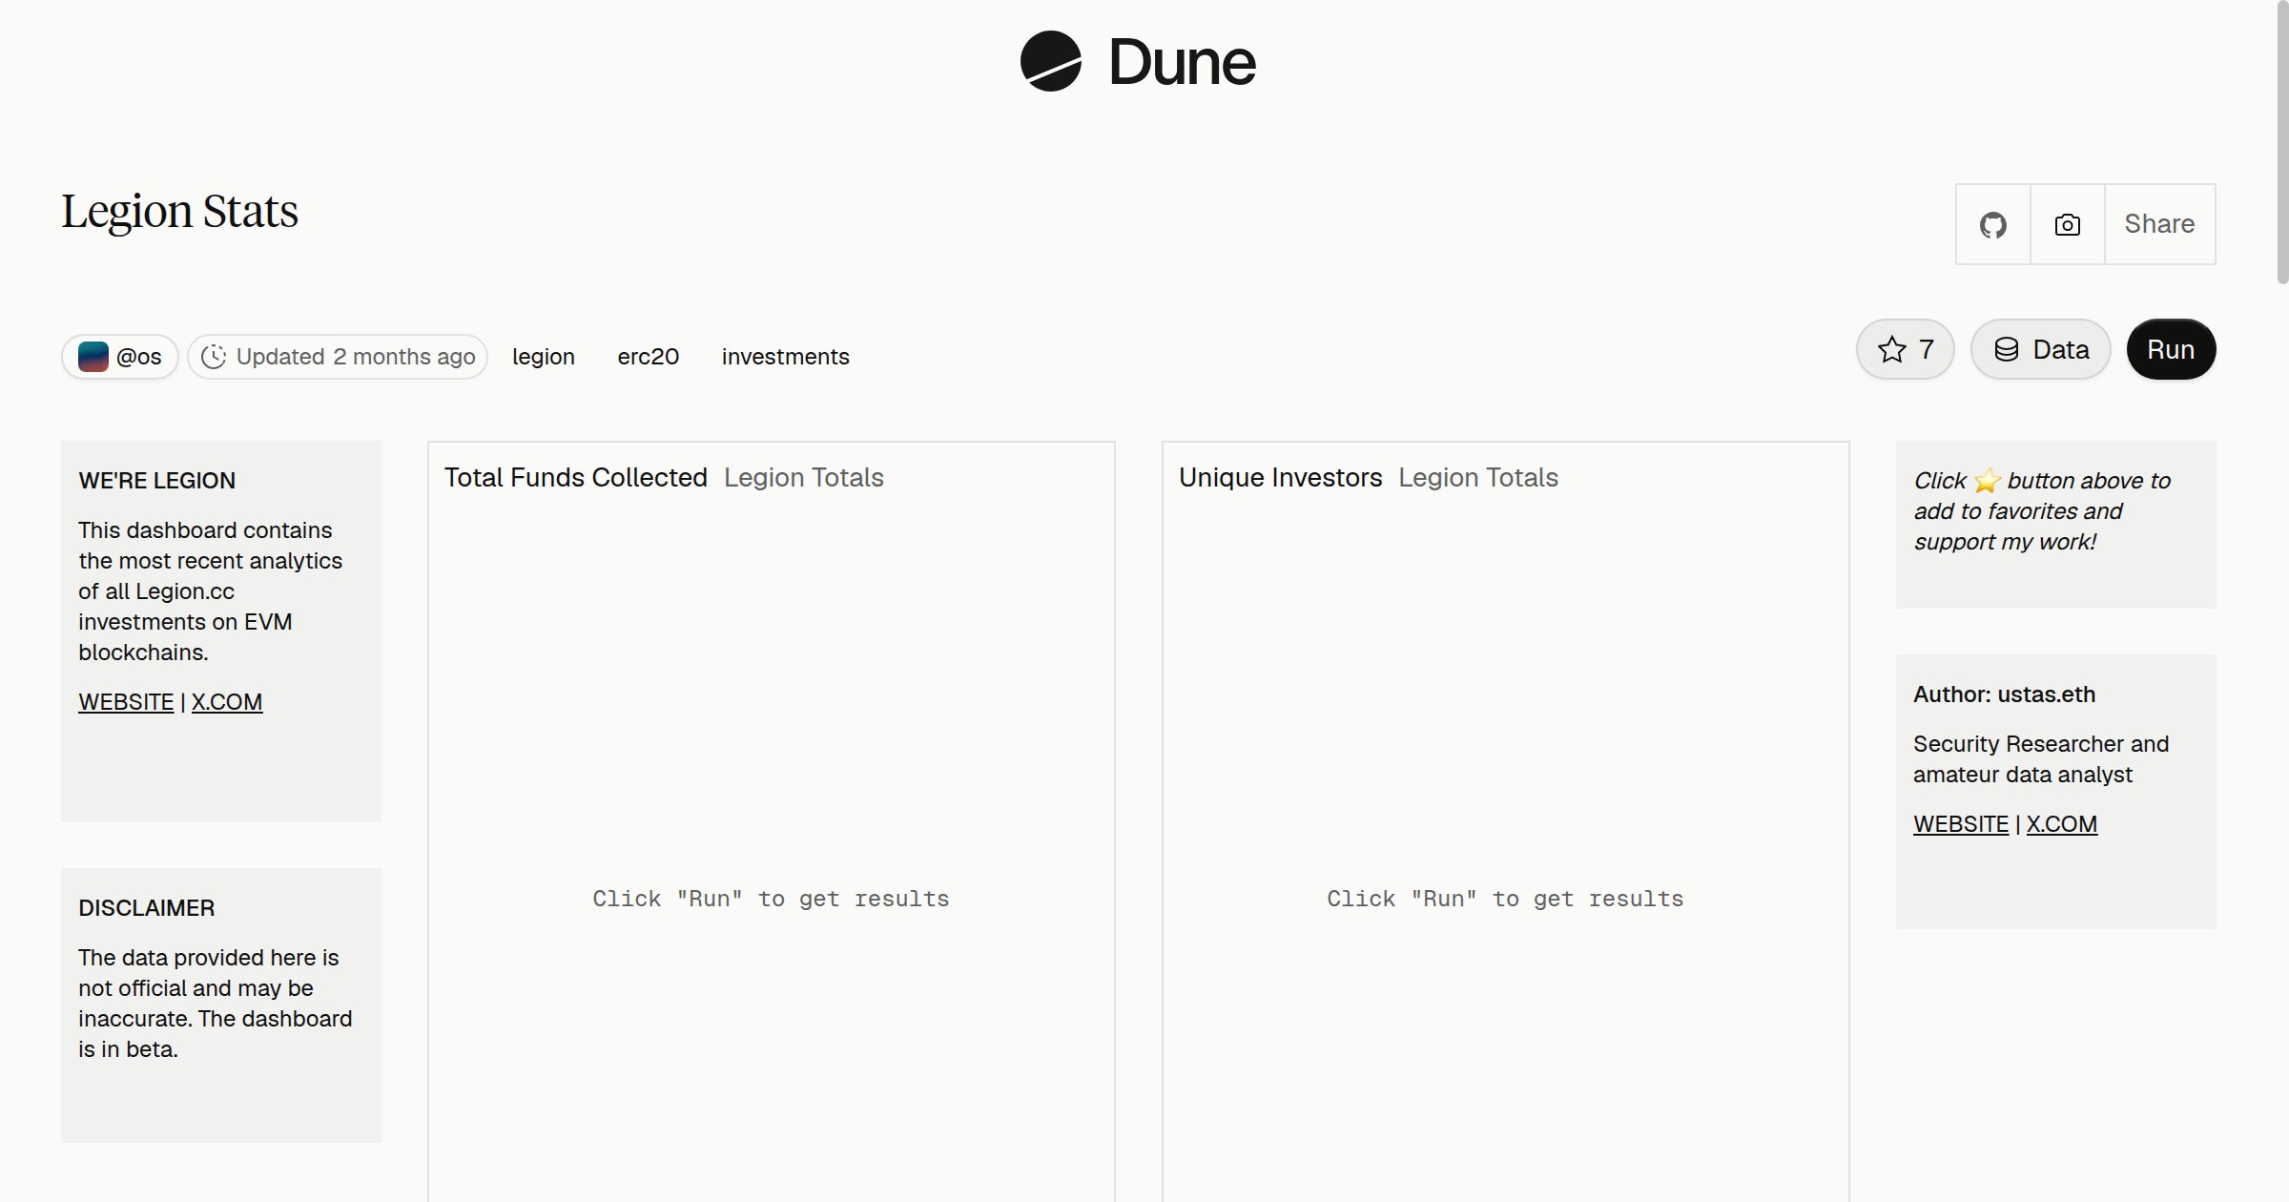Click the star emoji in the favorites note
2289x1202 pixels.
1988,481
